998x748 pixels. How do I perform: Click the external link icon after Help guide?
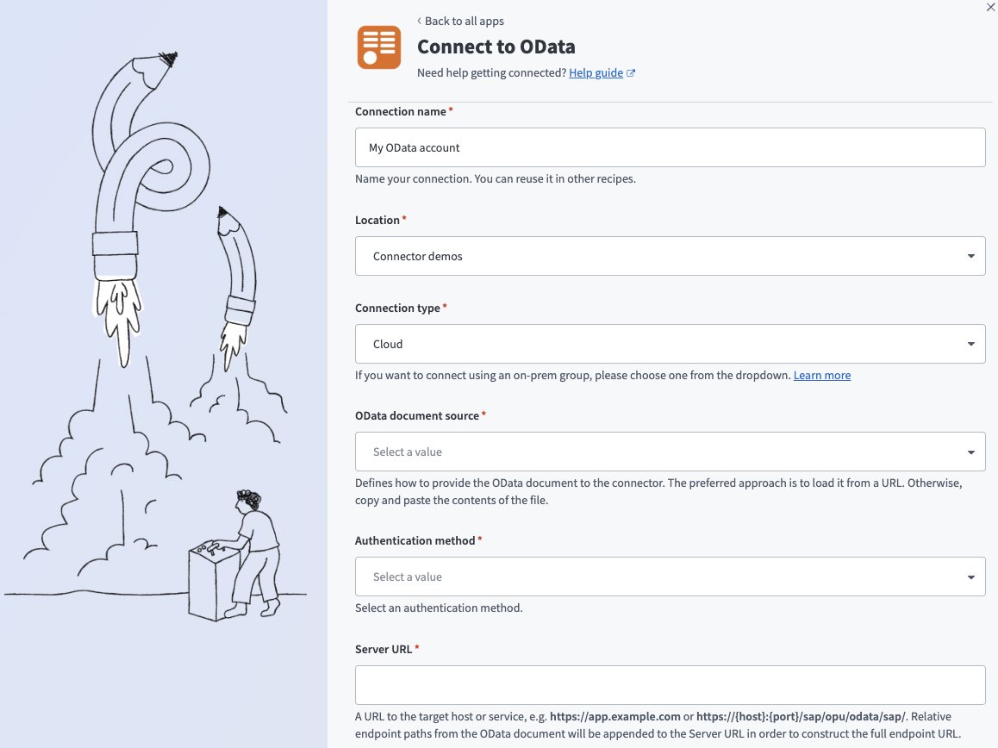coord(631,73)
